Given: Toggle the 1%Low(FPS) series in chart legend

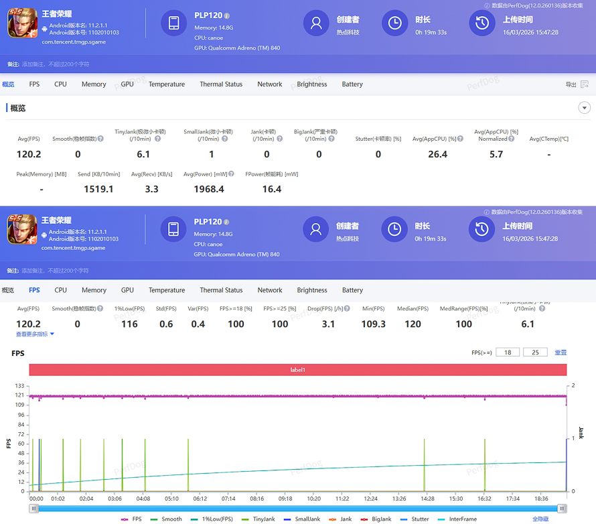Looking at the screenshot, I should click(214, 519).
